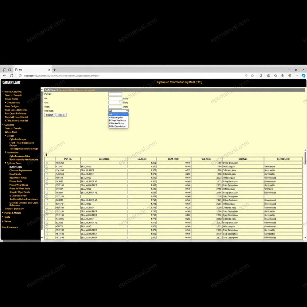Image resolution: width=307 pixels, height=307 pixels.
Task: Select radio button for part 1402310
Action: tap(47, 174)
